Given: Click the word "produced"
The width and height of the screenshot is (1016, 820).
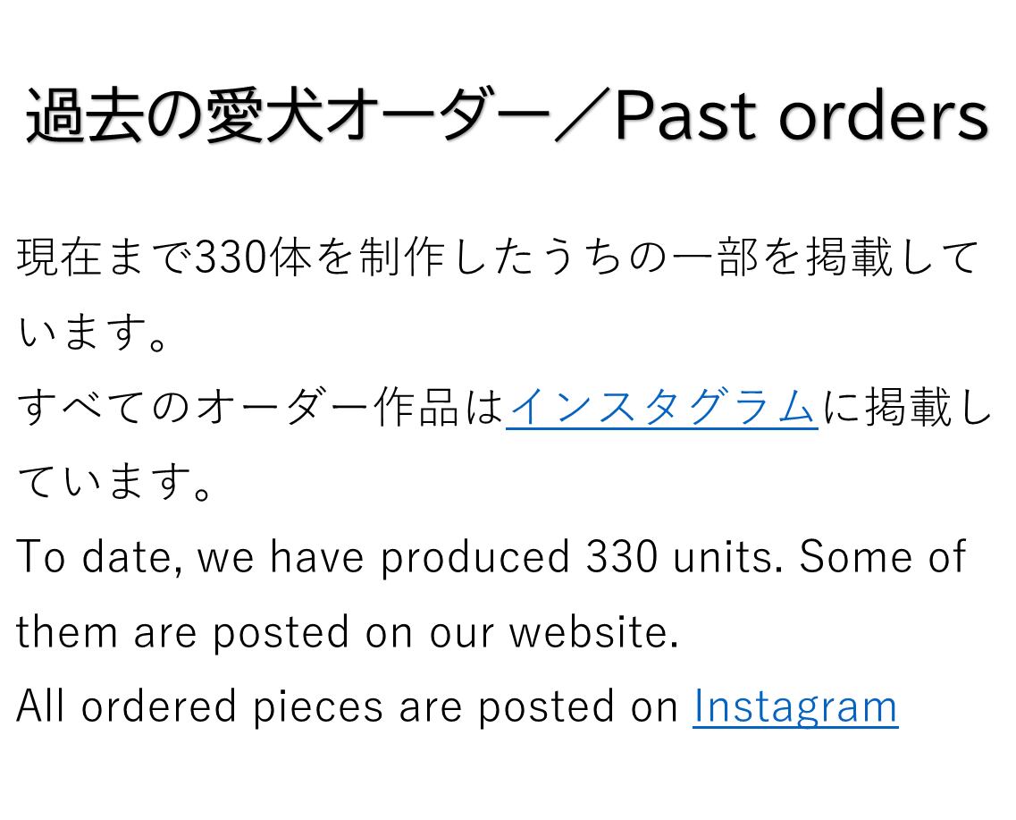Looking at the screenshot, I should (475, 559).
